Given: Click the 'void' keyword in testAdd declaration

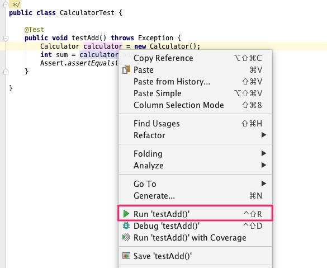Looking at the screenshot, I should (x=60, y=38).
